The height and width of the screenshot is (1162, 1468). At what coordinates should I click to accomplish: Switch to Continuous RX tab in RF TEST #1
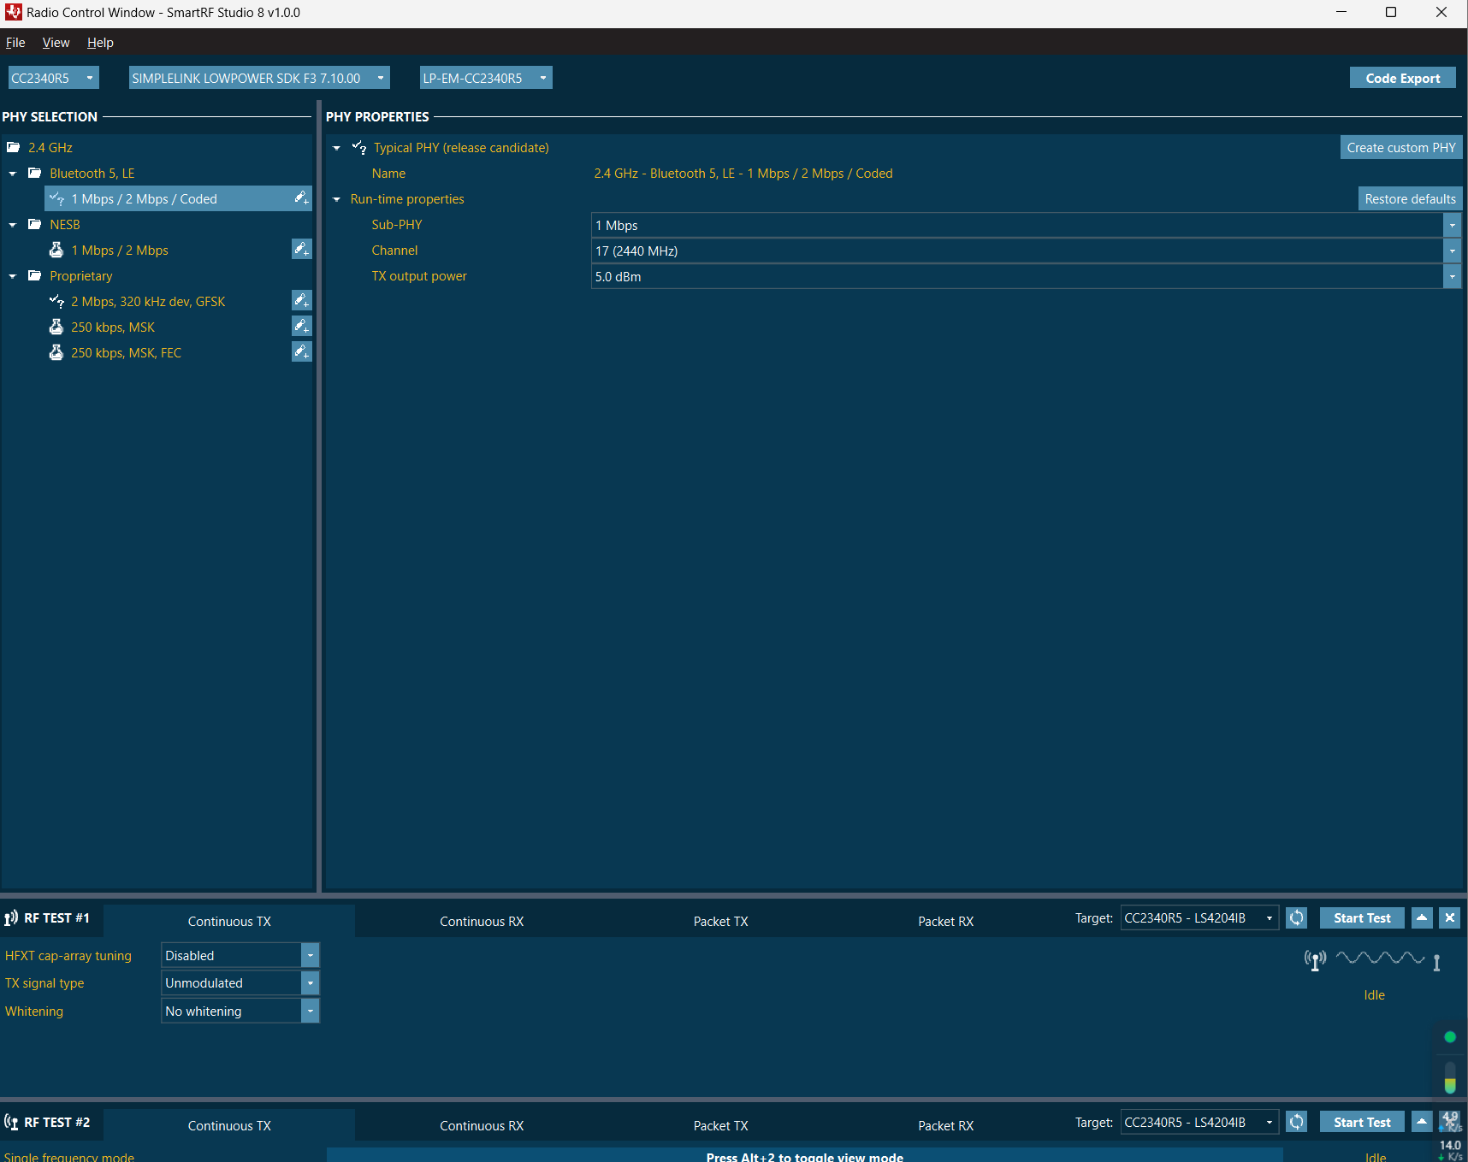(482, 922)
